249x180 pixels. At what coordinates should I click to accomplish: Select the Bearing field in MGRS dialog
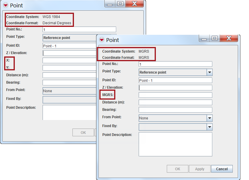pyautogui.click(x=175, y=110)
